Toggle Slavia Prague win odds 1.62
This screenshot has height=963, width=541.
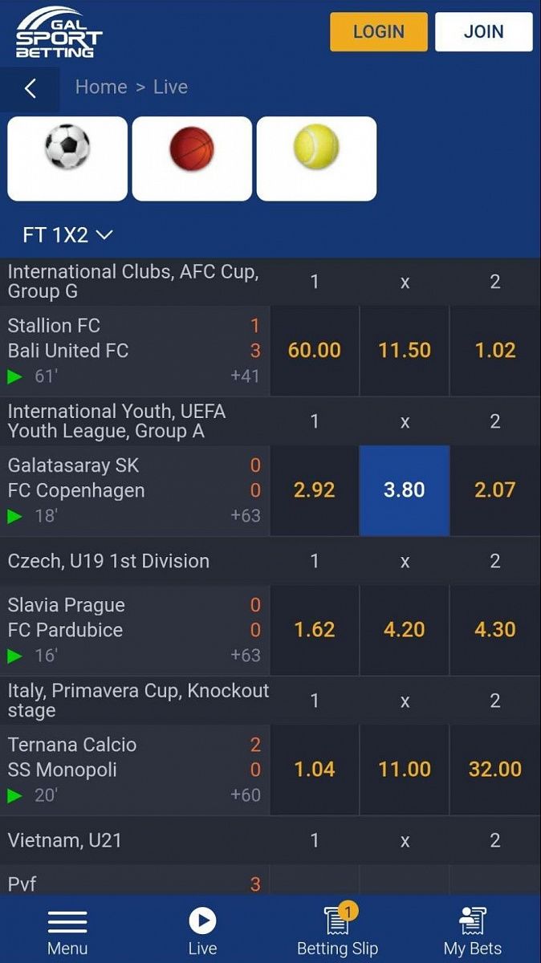[315, 630]
